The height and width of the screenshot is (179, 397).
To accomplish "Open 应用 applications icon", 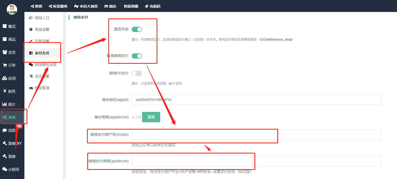I will click(x=5, y=78).
